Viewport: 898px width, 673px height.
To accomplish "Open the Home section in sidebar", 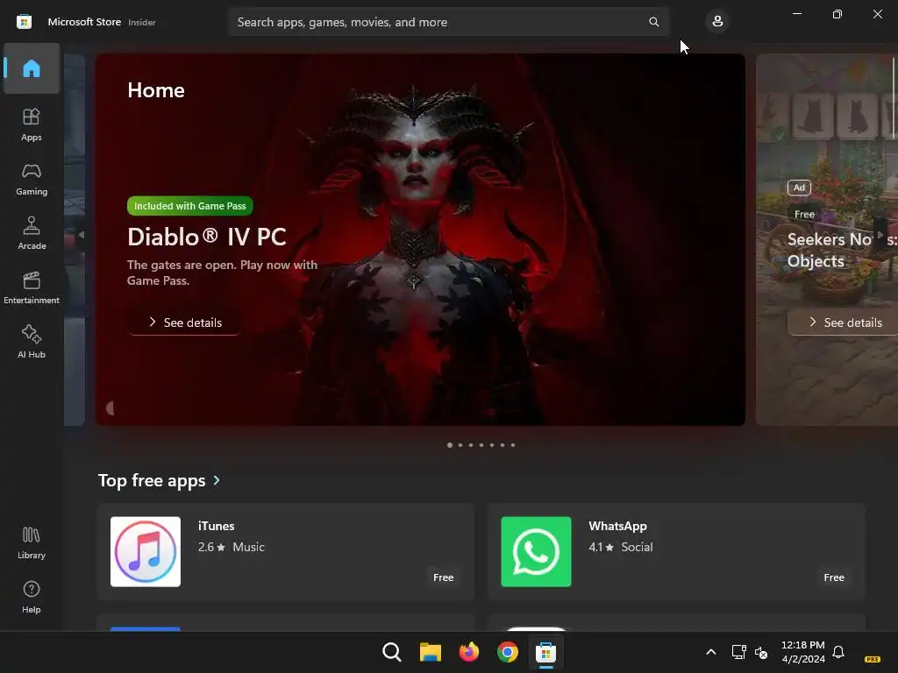I will coord(32,68).
